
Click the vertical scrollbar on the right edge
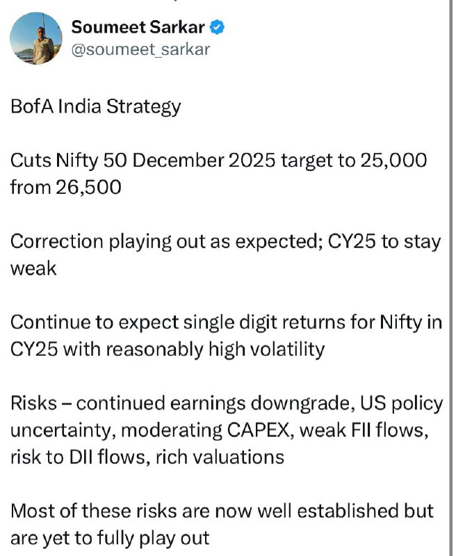tap(450, 278)
